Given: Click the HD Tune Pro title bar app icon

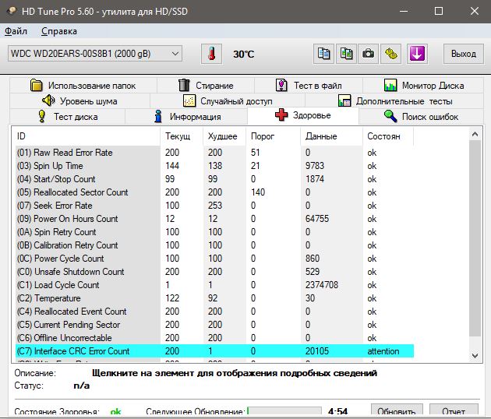Looking at the screenshot, I should 12,11.
